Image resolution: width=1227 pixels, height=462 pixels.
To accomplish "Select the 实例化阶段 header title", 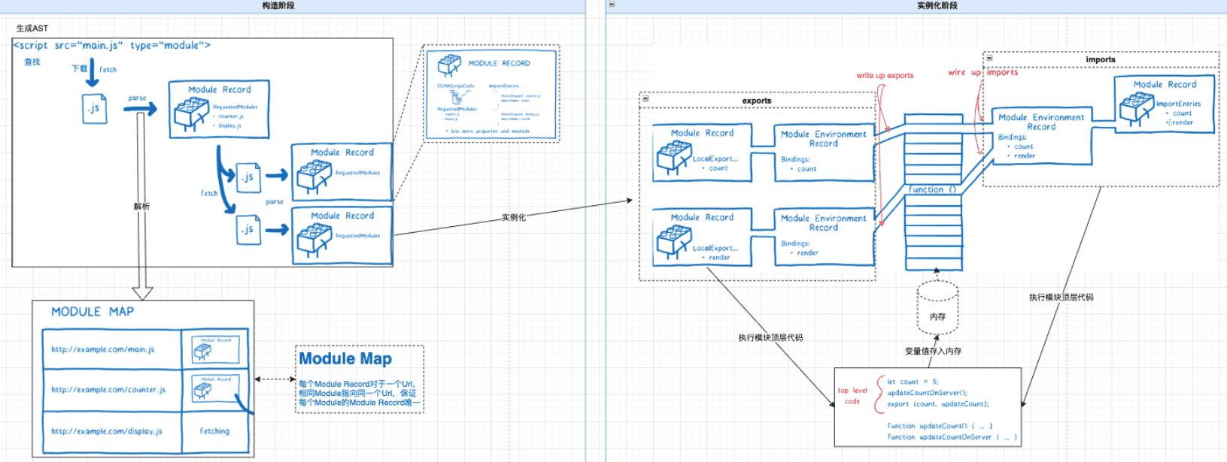I will 937,6.
